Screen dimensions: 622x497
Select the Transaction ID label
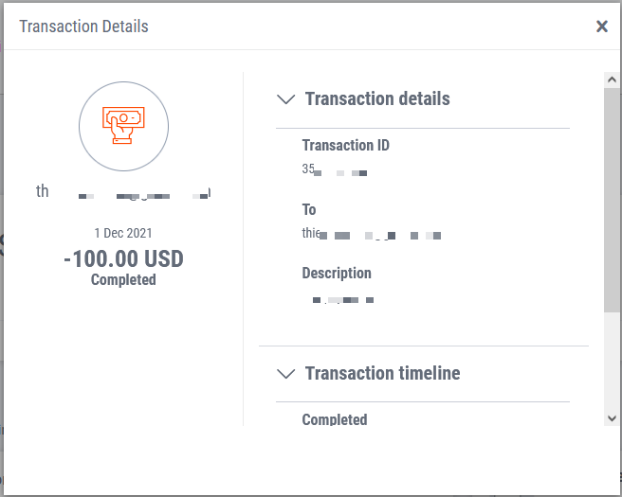(345, 145)
